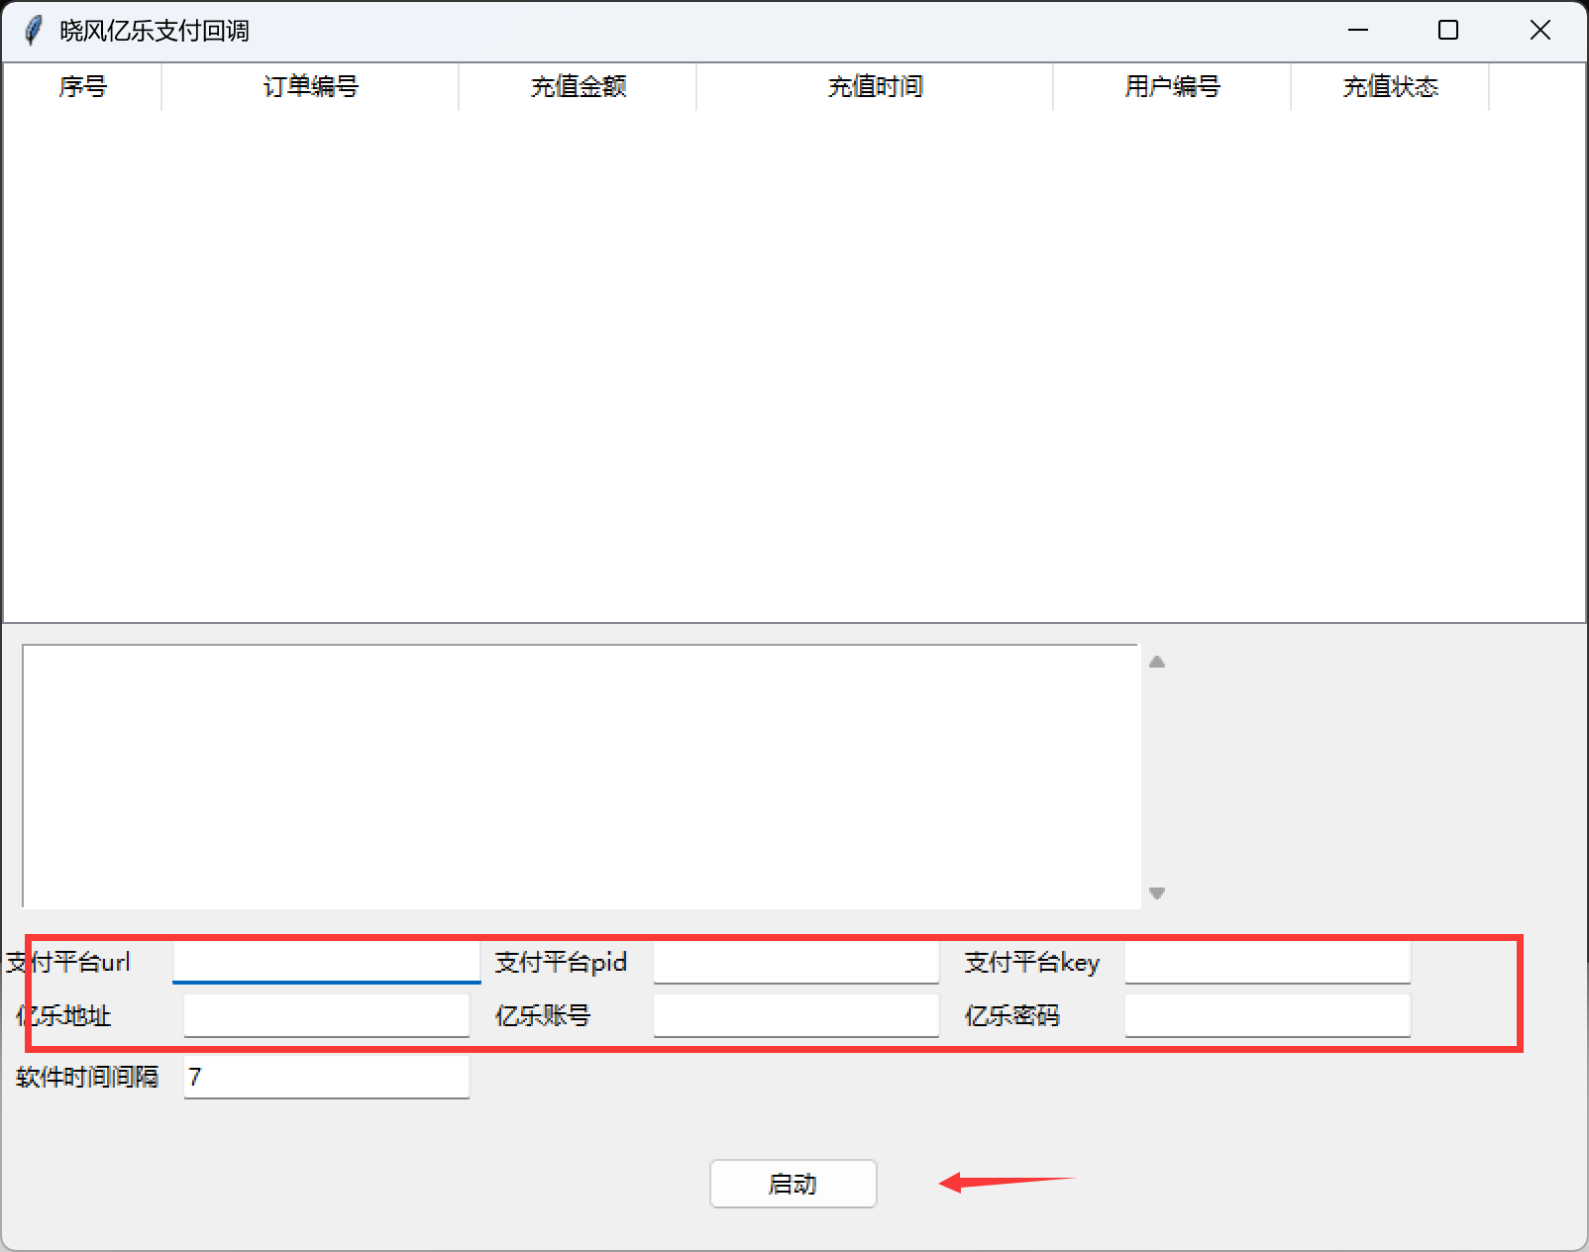Click inside the 支付平台url input field
This screenshot has width=1589, height=1252.
coord(326,960)
